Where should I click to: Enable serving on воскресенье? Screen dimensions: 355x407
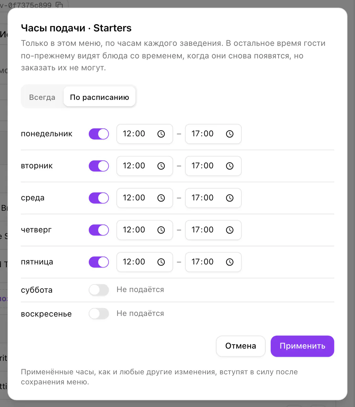click(99, 314)
